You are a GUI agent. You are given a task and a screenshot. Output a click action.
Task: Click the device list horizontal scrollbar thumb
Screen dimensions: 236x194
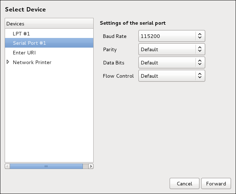pos(46,166)
